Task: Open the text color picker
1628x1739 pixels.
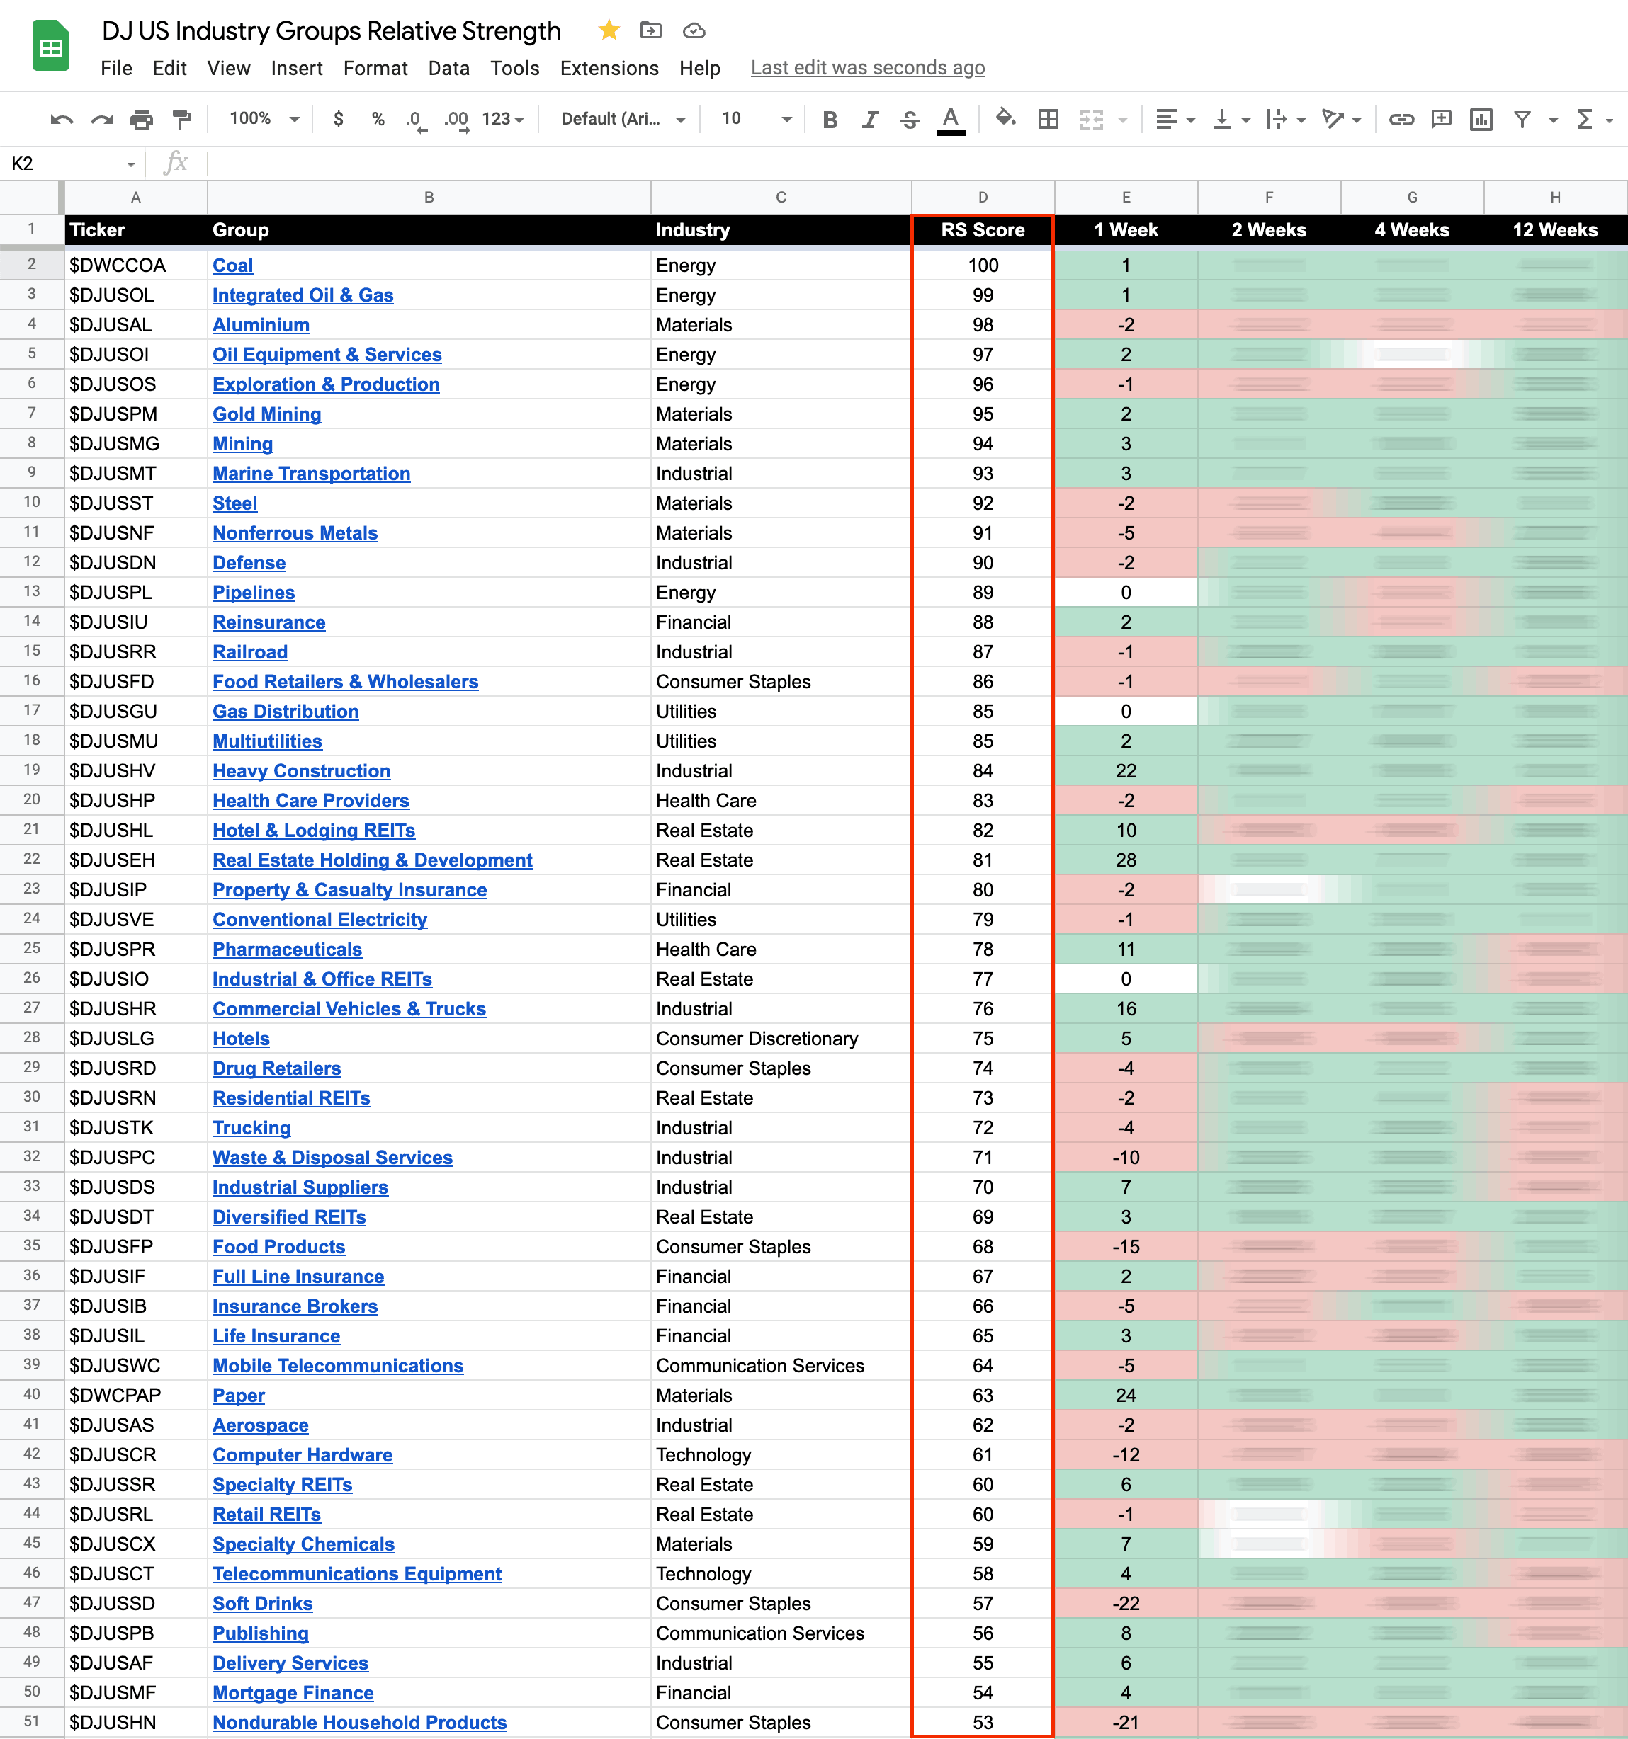Action: [951, 119]
